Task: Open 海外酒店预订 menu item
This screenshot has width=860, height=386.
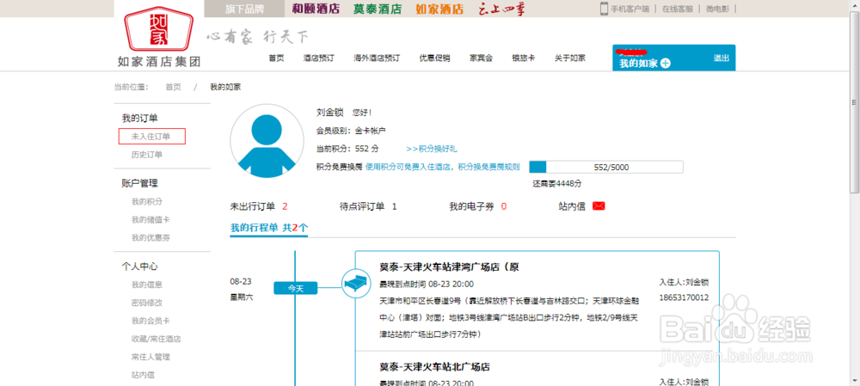Action: (377, 58)
